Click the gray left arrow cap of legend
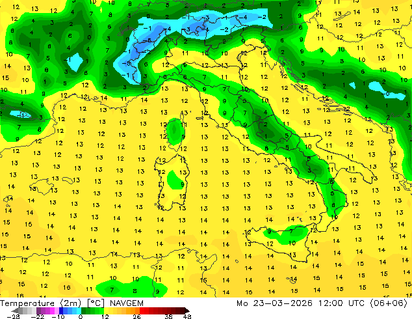412x319 pixels. [x=15, y=311]
